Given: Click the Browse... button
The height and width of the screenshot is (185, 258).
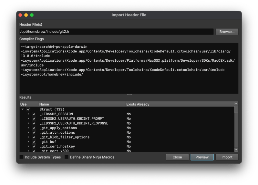Looking at the screenshot, I should [227, 32].
